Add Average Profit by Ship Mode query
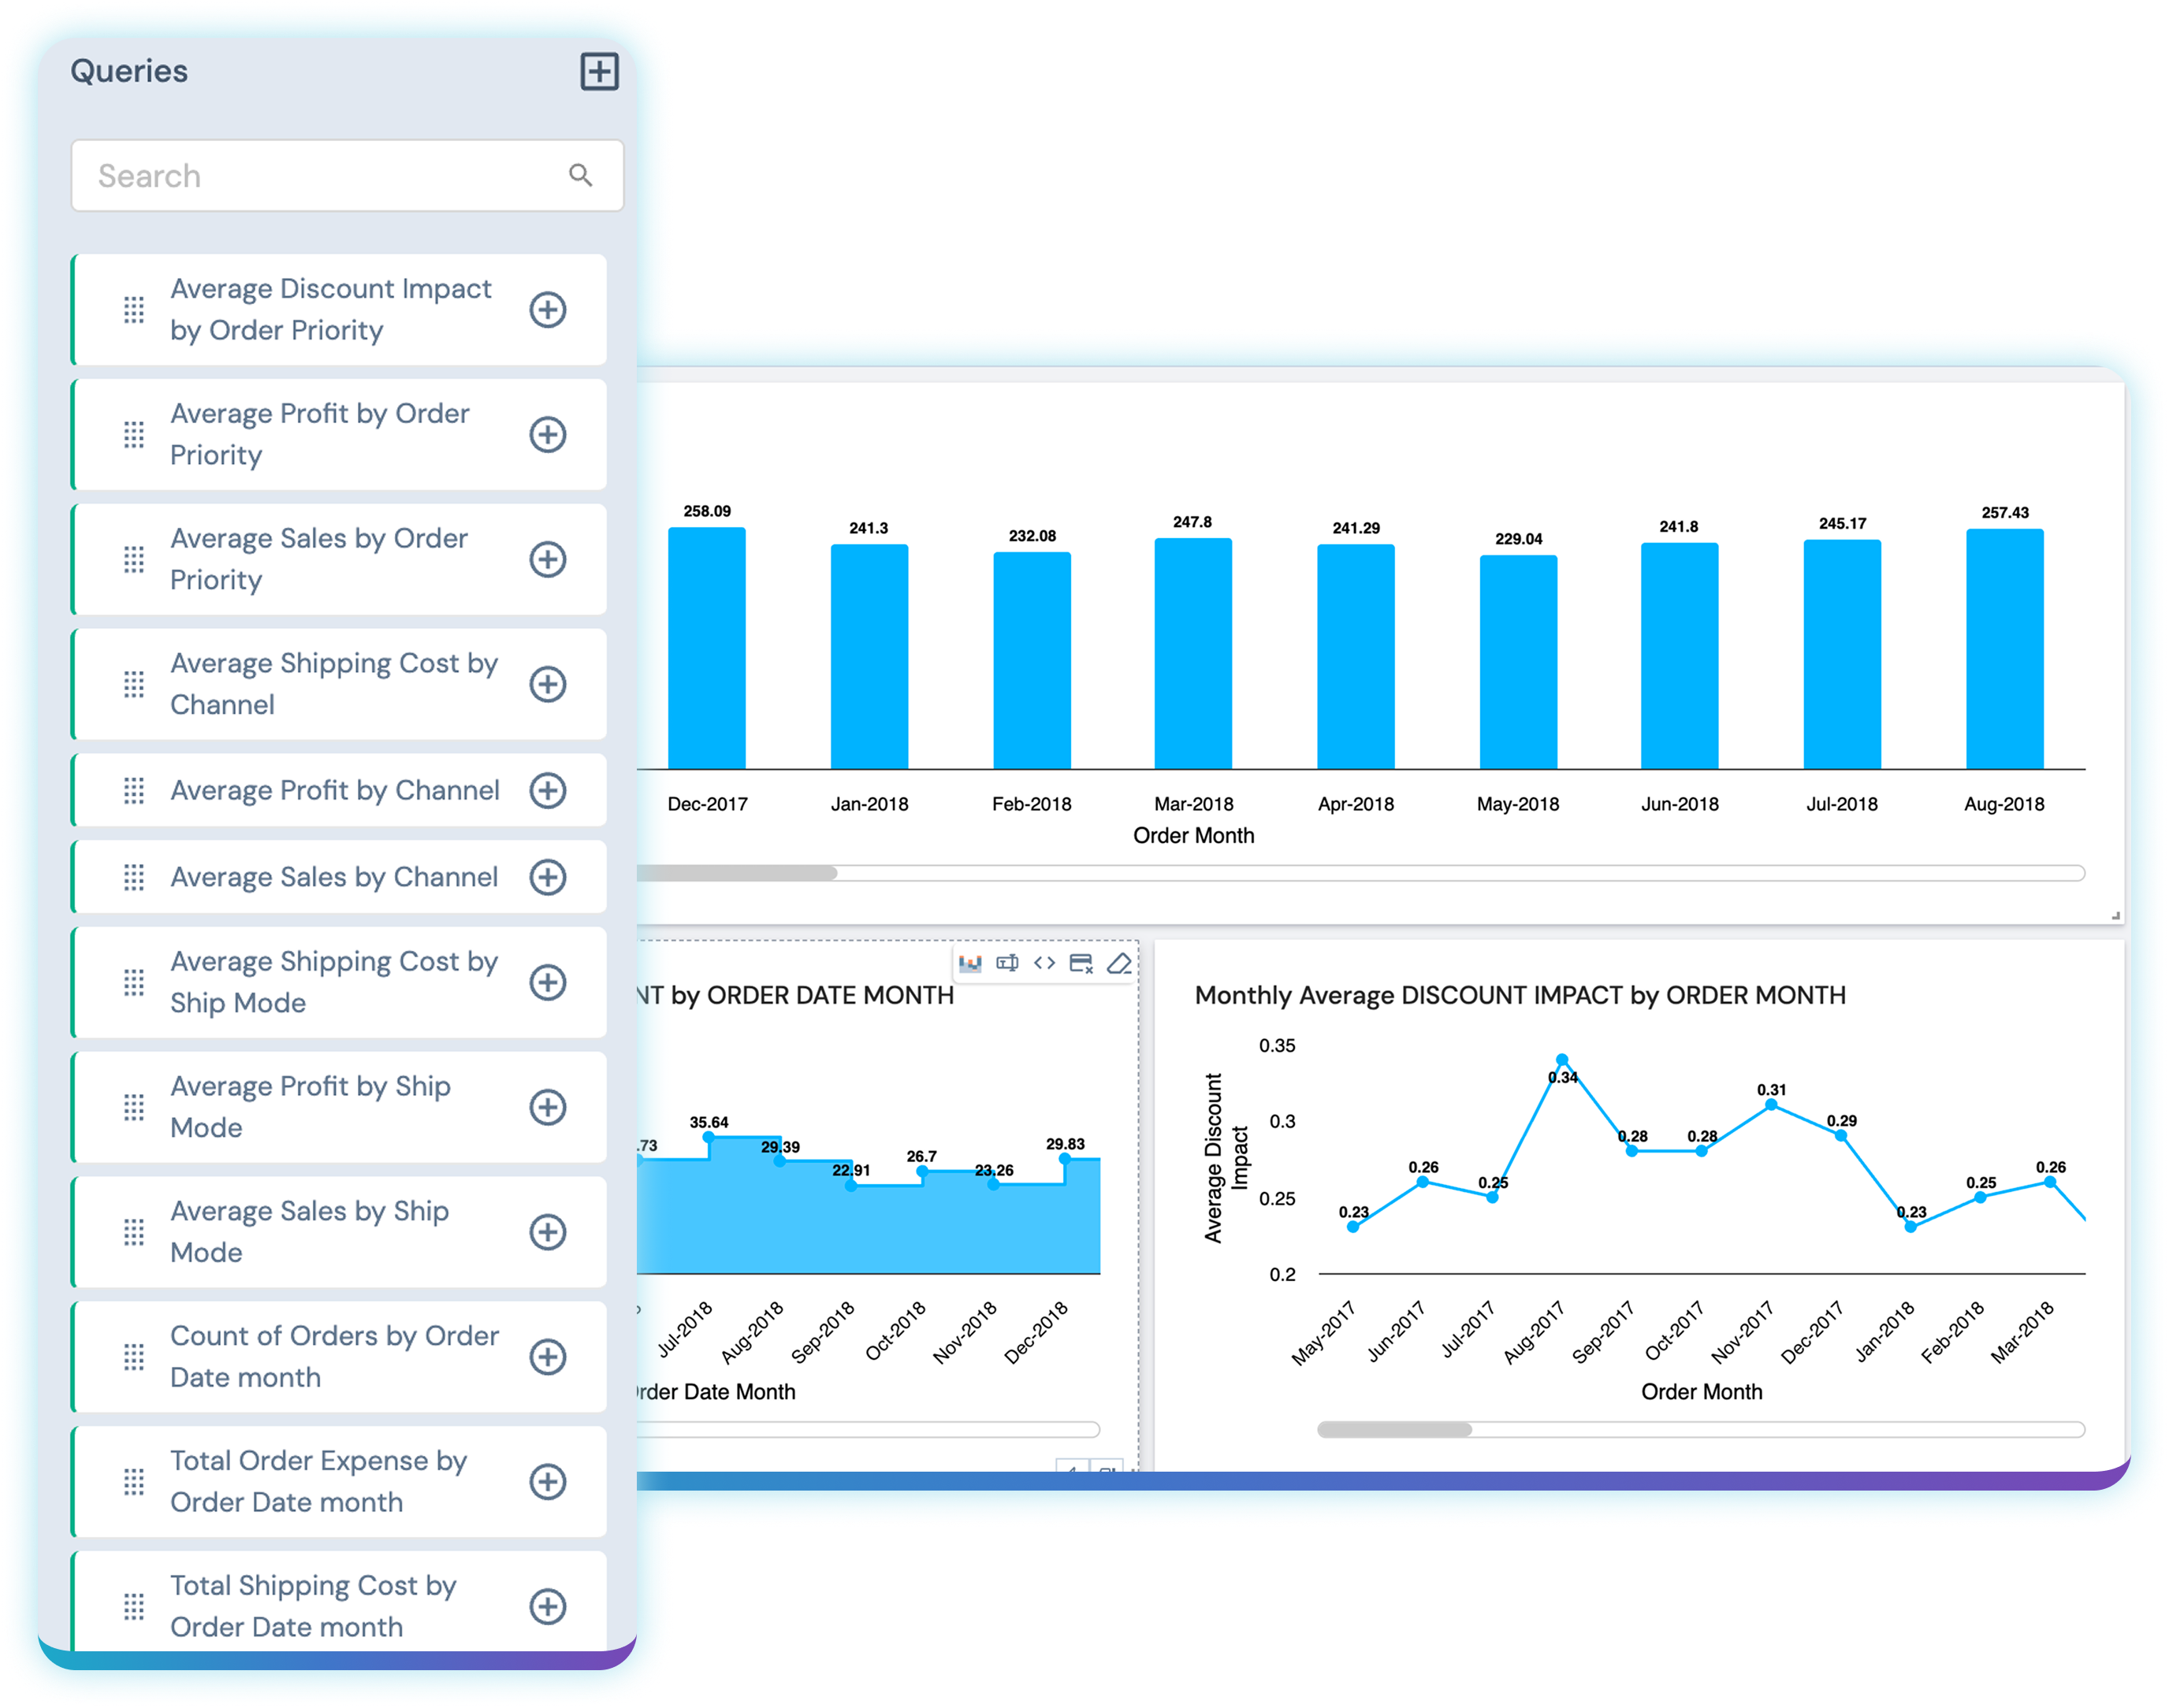The image size is (2169, 1708). tap(547, 1107)
